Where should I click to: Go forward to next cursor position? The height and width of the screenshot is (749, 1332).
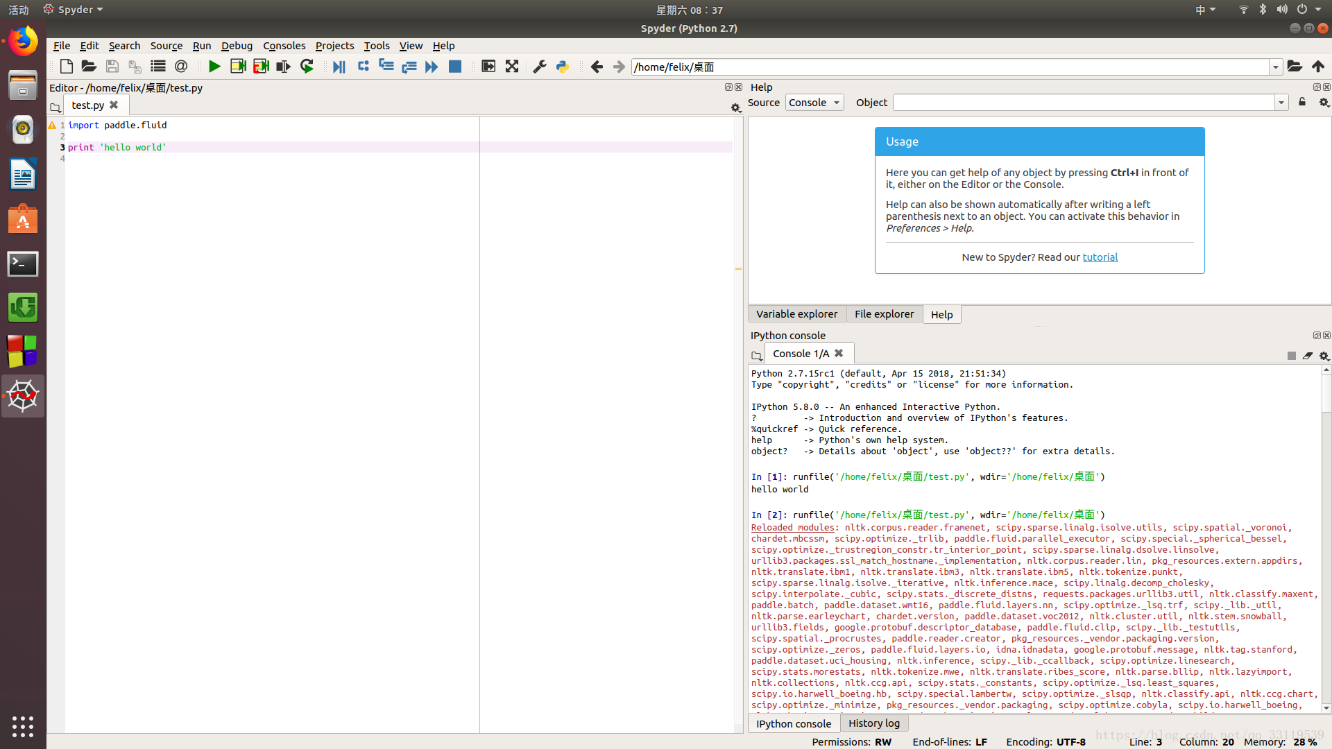click(619, 67)
